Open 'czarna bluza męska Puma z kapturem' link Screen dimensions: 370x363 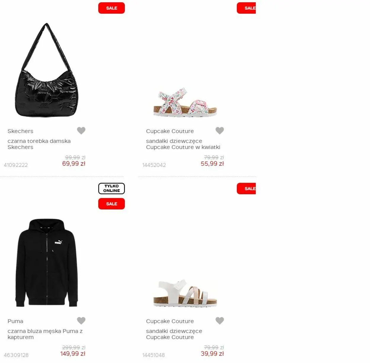click(x=45, y=334)
